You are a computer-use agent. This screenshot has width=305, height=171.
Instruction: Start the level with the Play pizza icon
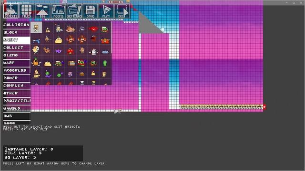[x=106, y=11]
